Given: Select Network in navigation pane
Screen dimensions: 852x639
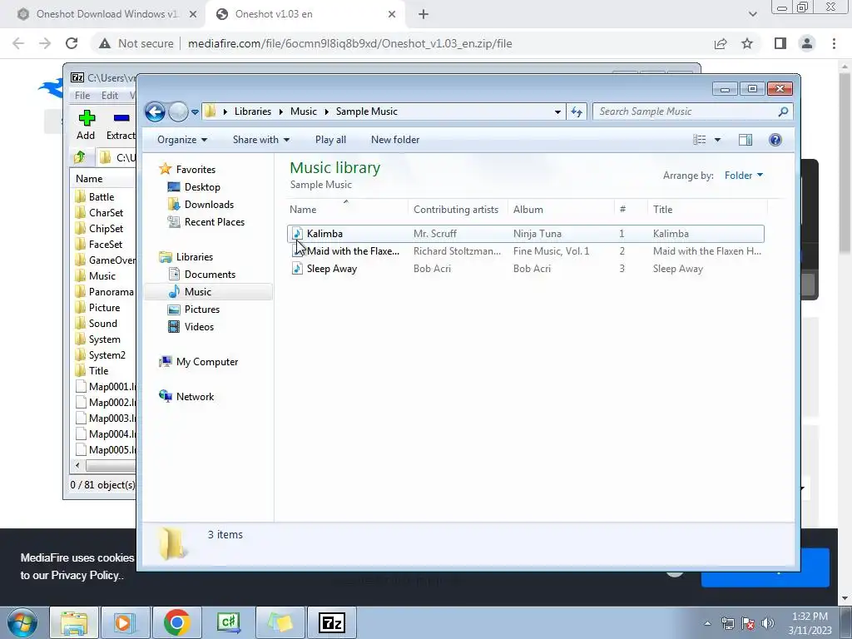Looking at the screenshot, I should pos(195,397).
